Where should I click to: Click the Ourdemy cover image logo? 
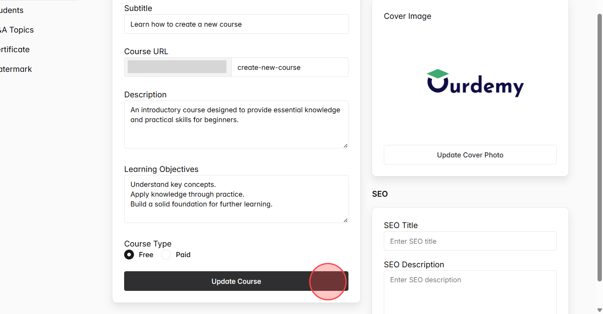pos(475,83)
